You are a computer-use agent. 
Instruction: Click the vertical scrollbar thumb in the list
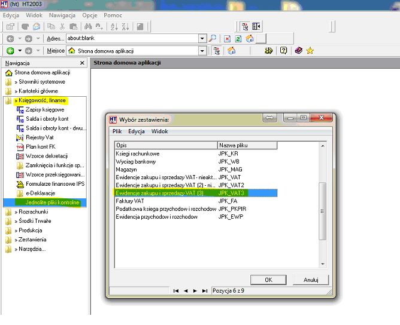pos(322,211)
